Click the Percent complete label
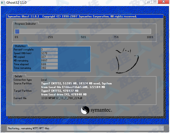 [24, 50]
